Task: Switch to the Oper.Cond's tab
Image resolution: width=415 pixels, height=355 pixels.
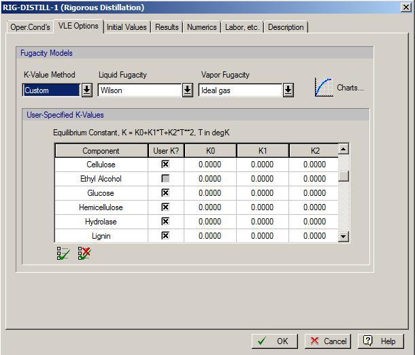Action: pyautogui.click(x=30, y=27)
